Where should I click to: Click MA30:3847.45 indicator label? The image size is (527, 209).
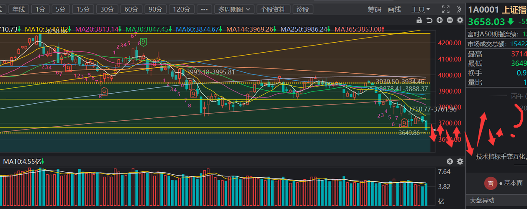149,29
